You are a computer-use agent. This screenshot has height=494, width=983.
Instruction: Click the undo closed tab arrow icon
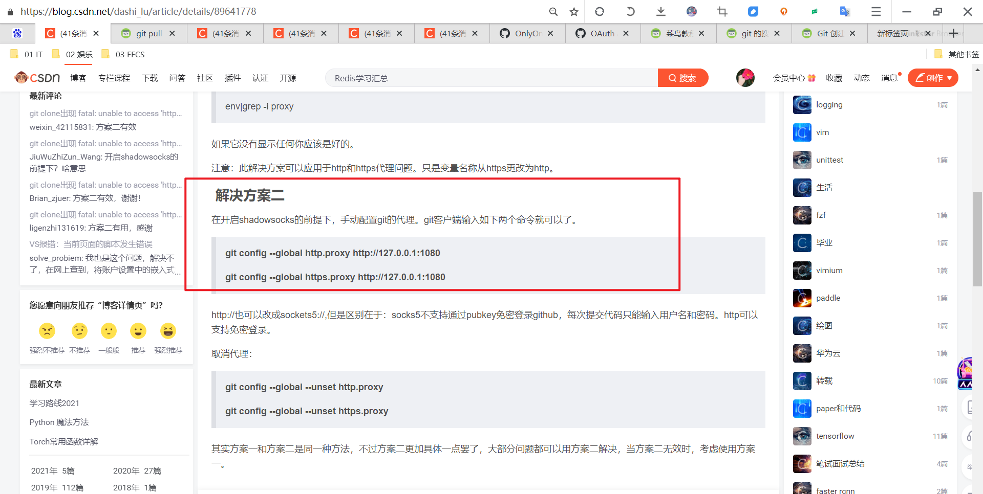(x=630, y=11)
